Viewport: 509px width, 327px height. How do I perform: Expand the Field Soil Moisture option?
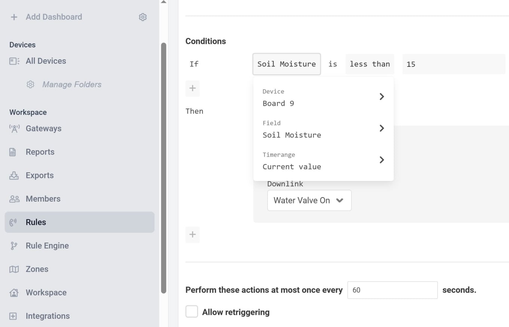[x=323, y=129]
